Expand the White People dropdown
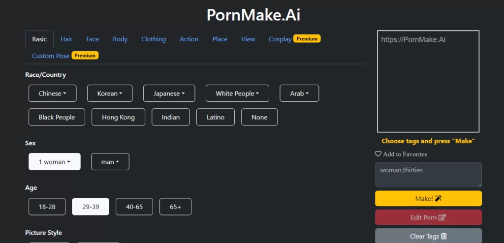 [x=237, y=93]
